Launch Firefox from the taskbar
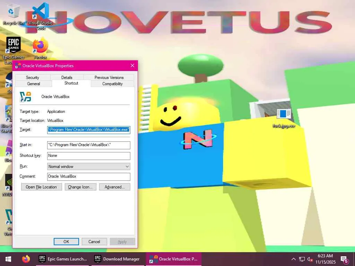Image resolution: width=355 pixels, height=266 pixels. [26, 259]
